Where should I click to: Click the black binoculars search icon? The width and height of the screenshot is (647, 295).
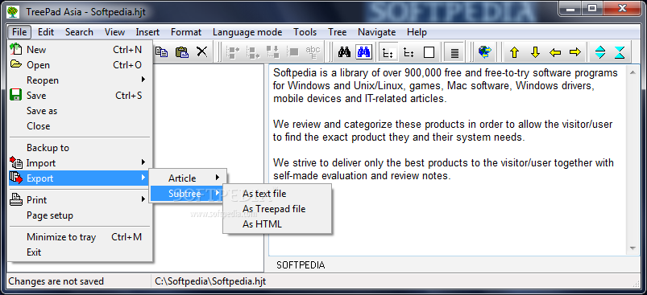point(344,52)
